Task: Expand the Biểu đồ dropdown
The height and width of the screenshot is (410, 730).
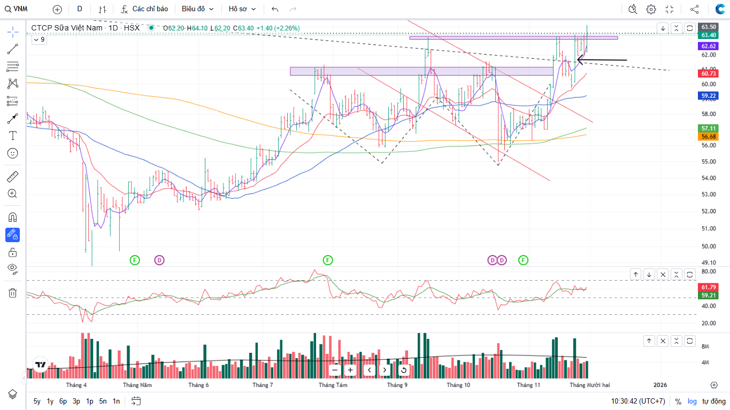Action: coord(197,9)
